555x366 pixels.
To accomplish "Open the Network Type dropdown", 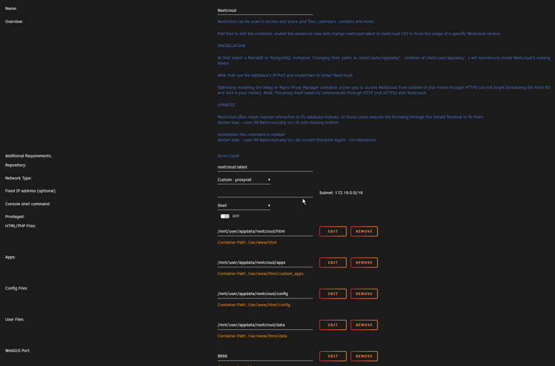I will pyautogui.click(x=244, y=180).
